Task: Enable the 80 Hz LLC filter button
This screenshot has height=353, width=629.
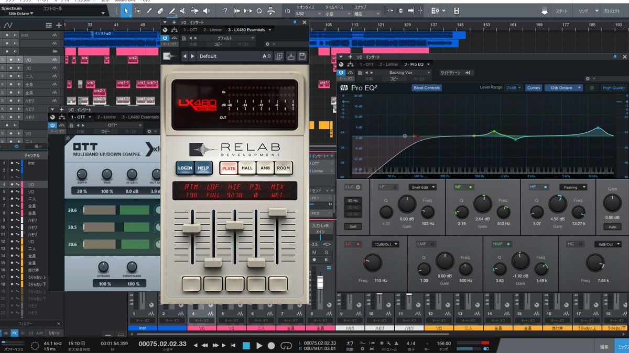Action: click(352, 200)
